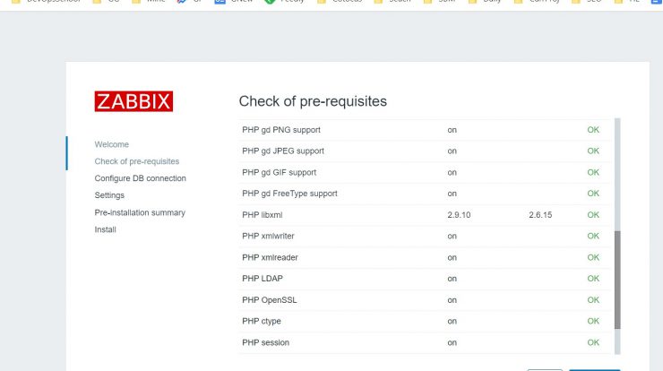Select the PHP gd GIF support label

(279, 173)
